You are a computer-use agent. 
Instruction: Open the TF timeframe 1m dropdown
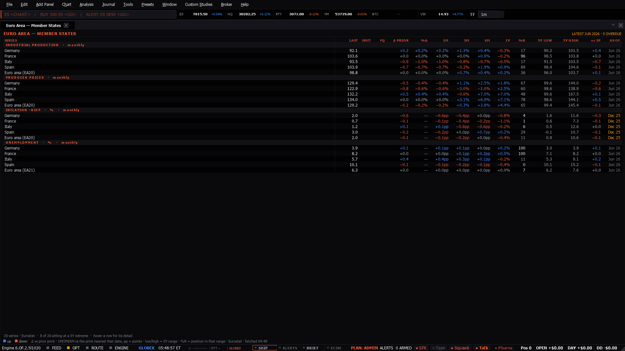click(491, 14)
